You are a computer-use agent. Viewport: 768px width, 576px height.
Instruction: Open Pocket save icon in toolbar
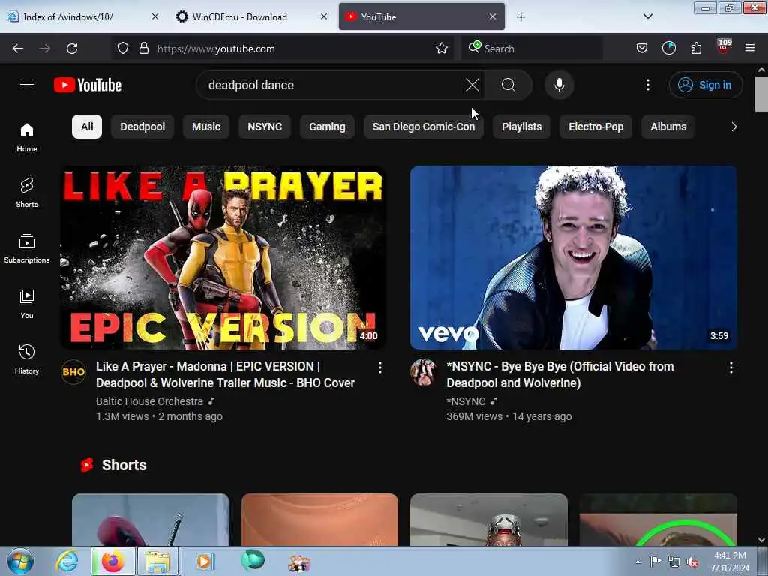pos(642,49)
